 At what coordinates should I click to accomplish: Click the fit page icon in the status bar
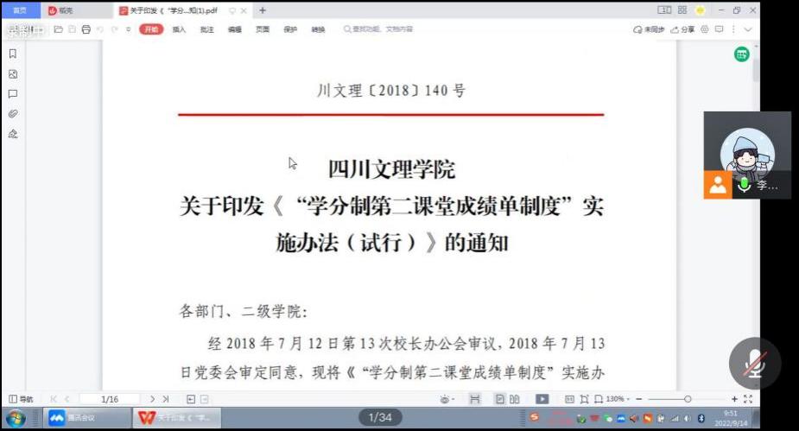pos(584,399)
